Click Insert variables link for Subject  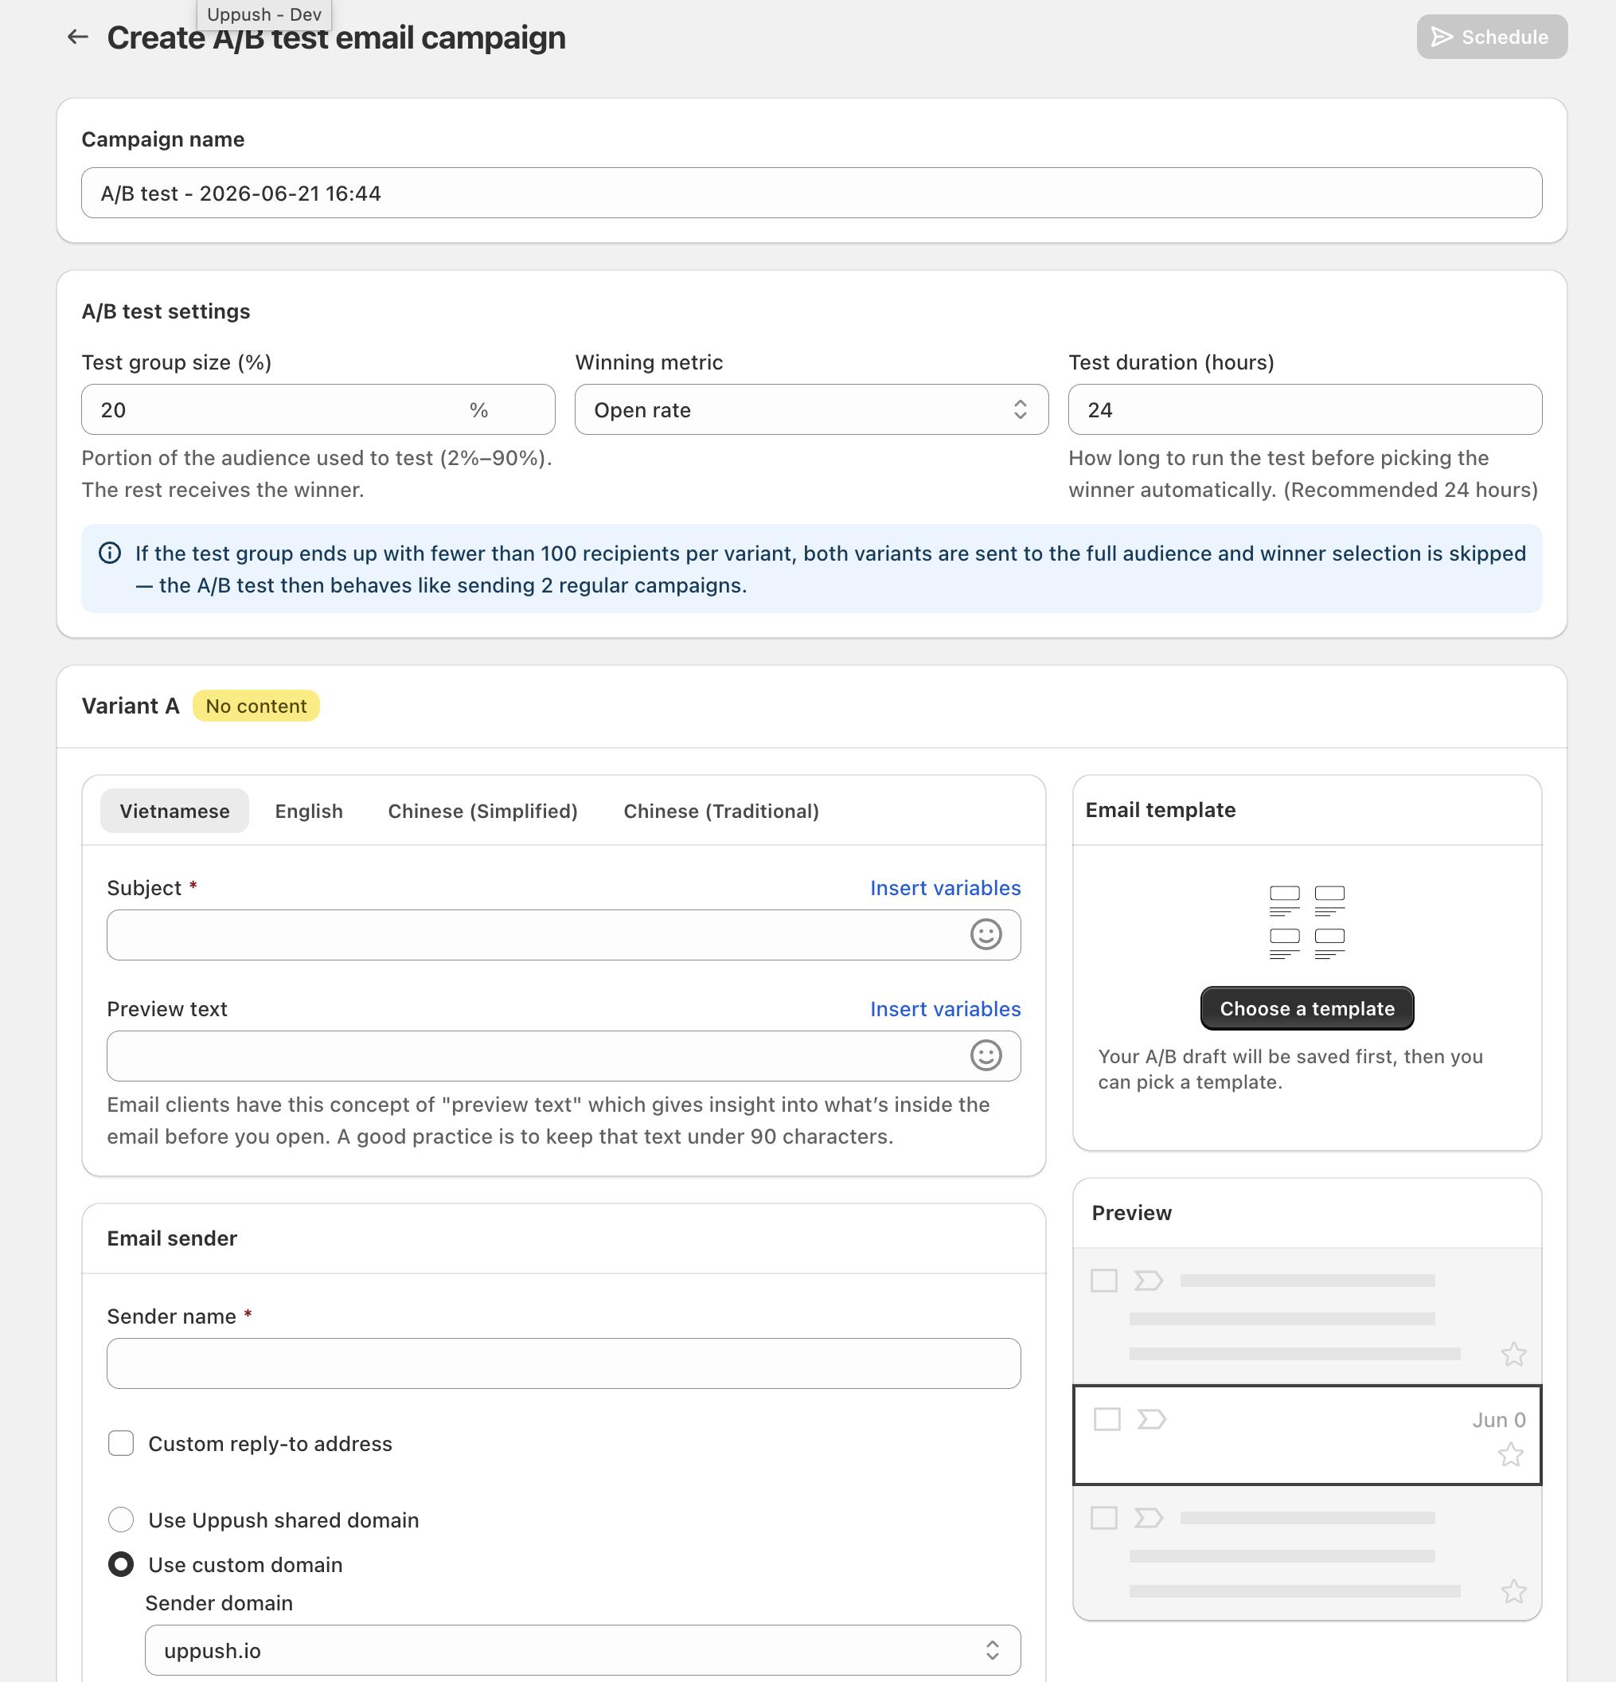click(945, 888)
